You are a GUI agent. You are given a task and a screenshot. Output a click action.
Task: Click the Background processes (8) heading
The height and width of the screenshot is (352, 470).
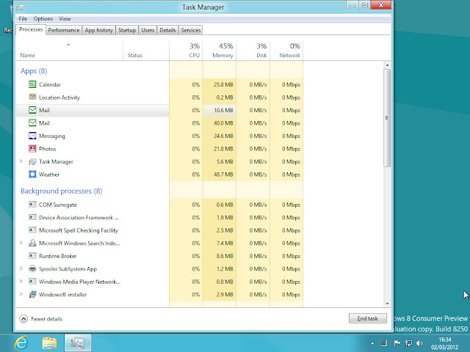[x=62, y=191]
